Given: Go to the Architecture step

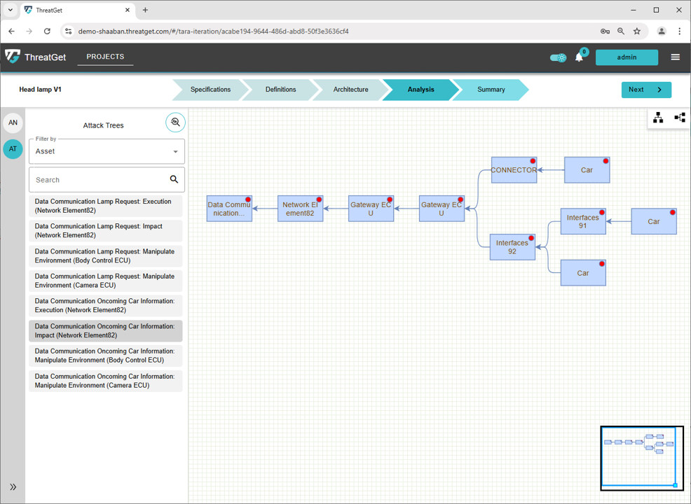Looking at the screenshot, I should (350, 90).
